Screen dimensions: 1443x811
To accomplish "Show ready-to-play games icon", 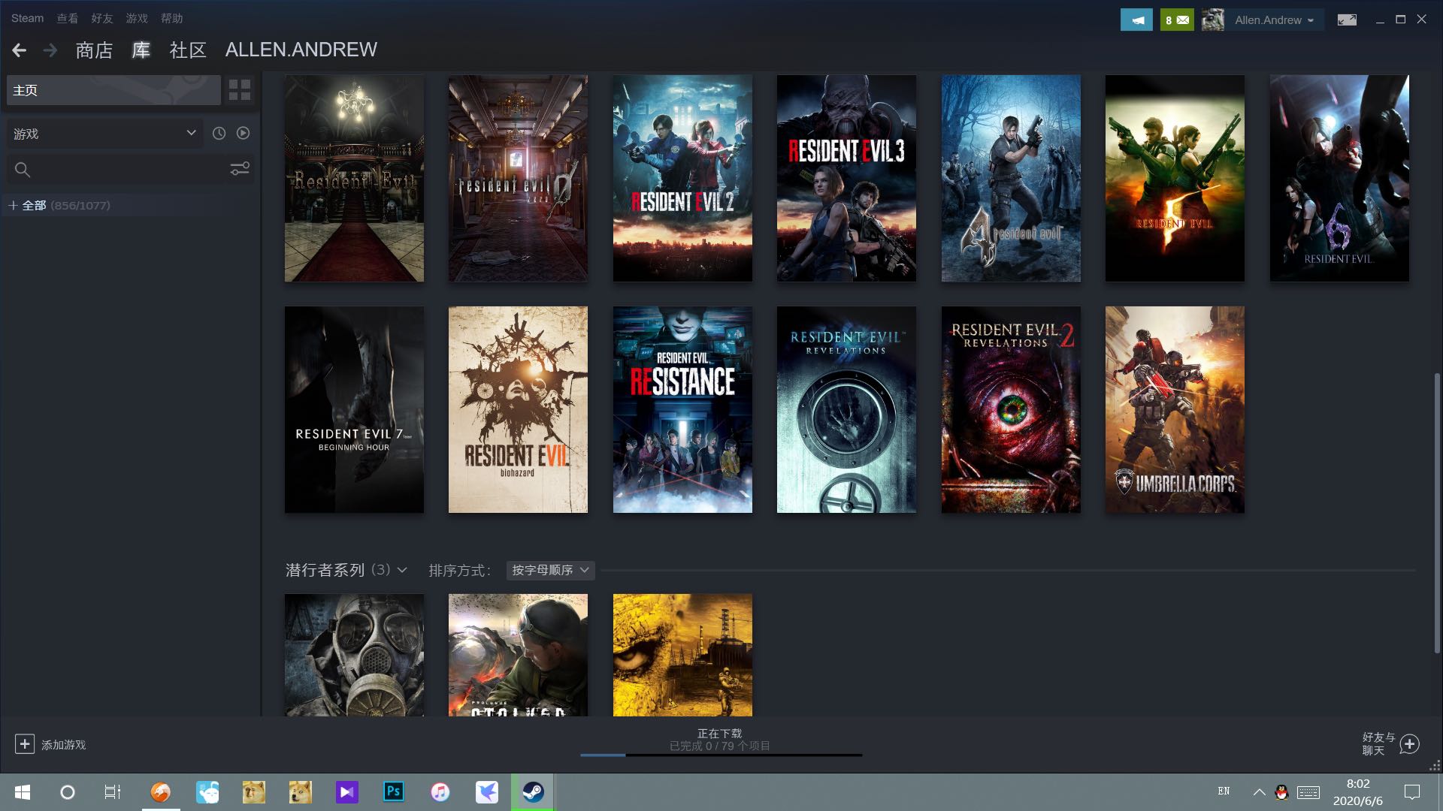I will coord(243,133).
